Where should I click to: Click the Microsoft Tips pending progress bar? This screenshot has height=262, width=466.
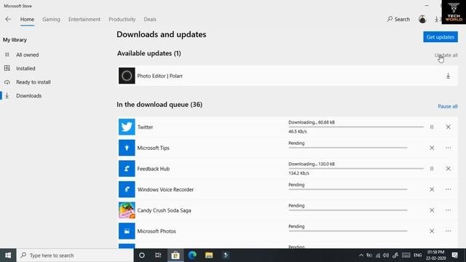(348, 148)
